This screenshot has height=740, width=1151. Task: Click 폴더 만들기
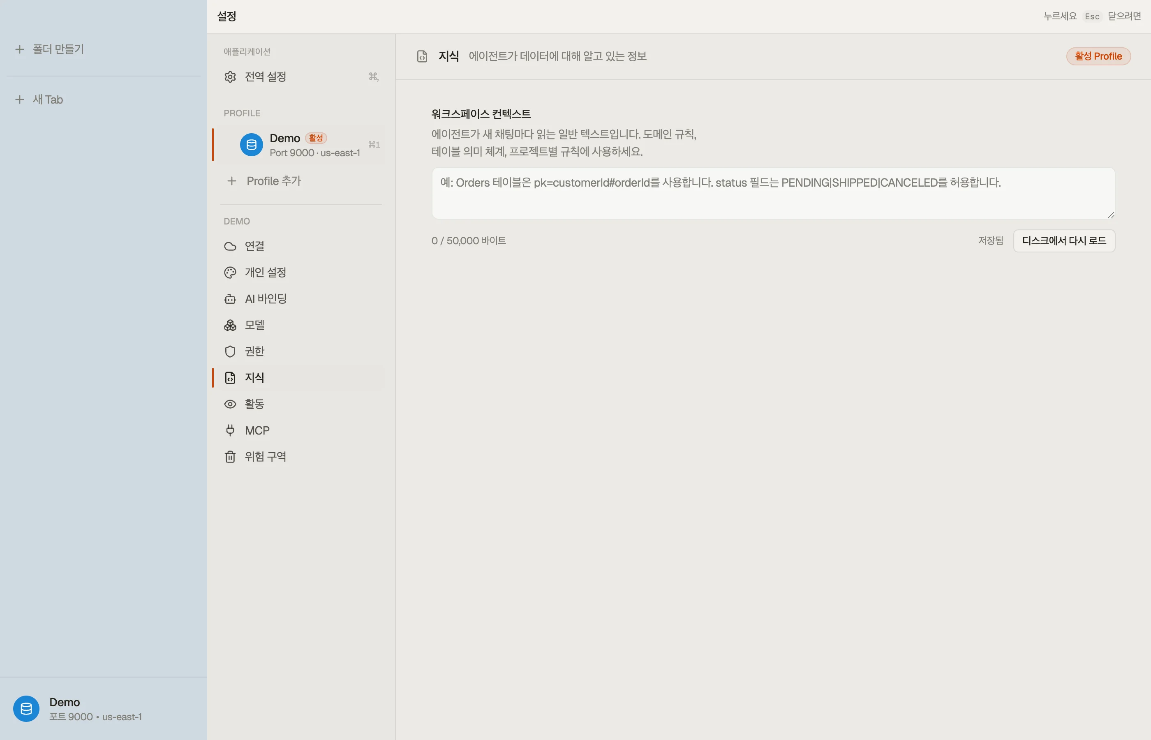tap(59, 49)
